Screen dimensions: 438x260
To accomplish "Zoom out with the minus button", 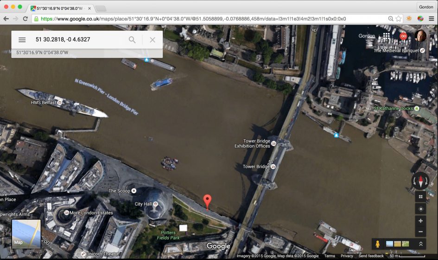I will tap(420, 232).
